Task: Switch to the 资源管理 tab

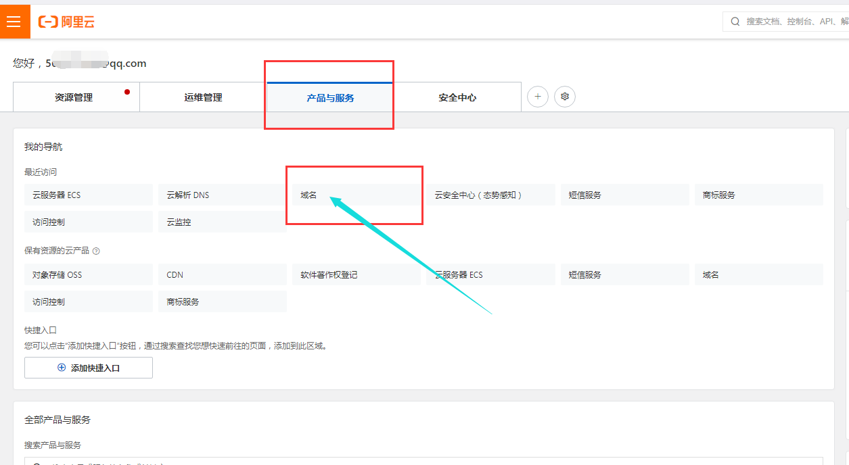Action: 76,97
